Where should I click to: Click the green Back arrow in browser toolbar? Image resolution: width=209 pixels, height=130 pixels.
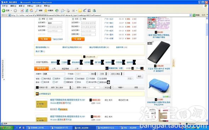(4, 11)
